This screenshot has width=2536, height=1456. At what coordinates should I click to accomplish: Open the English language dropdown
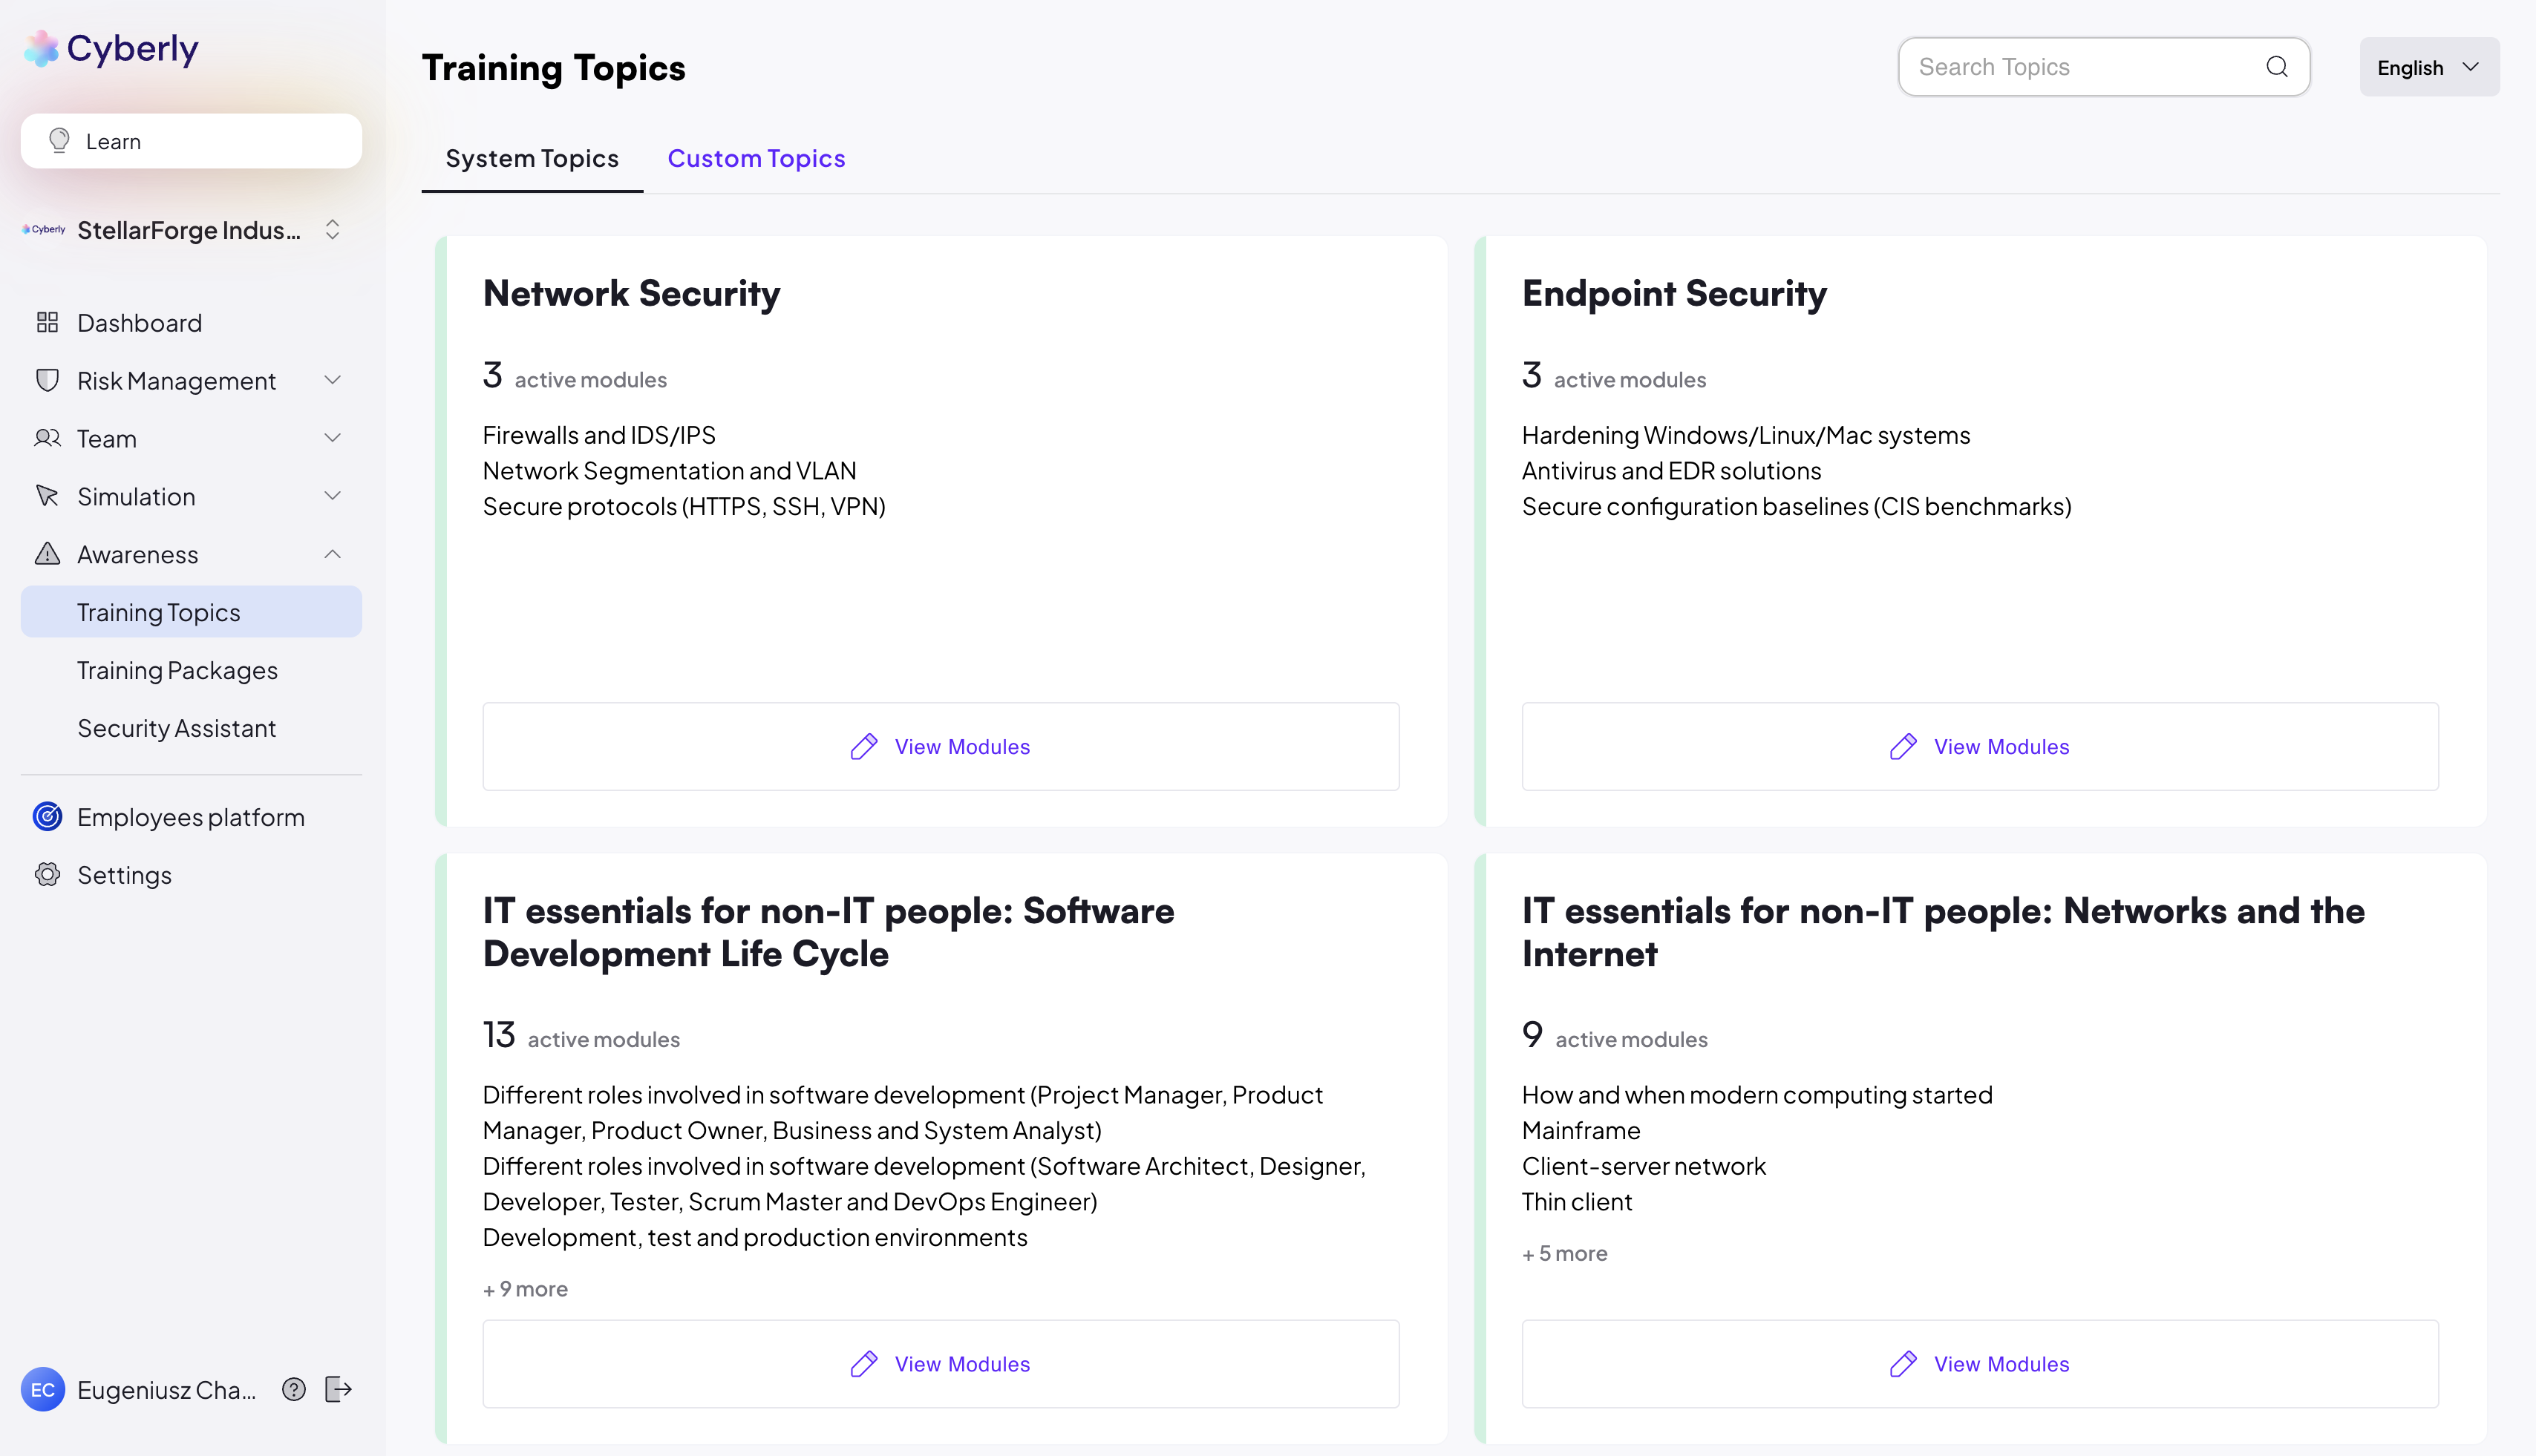pyautogui.click(x=2428, y=66)
